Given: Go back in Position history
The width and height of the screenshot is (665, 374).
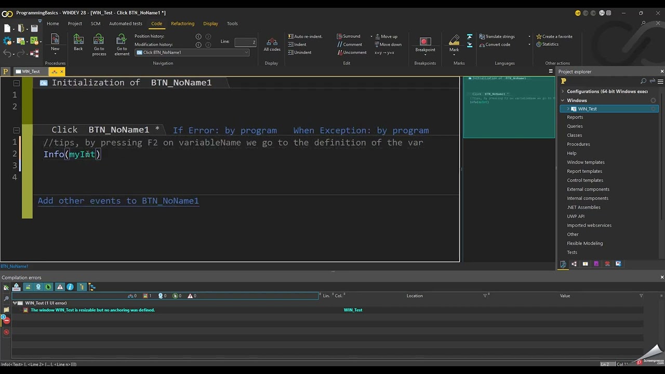Looking at the screenshot, I should pos(198,36).
